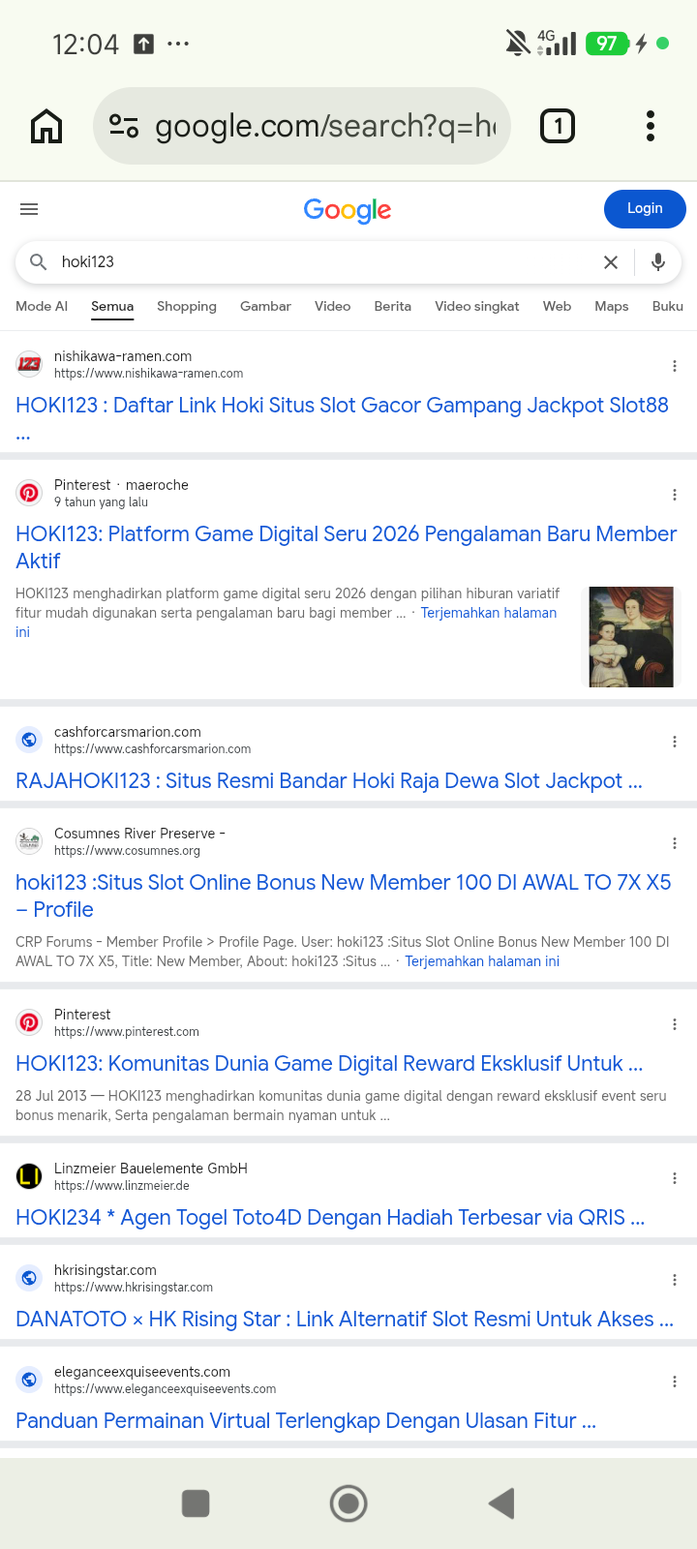Tap Cosumnes River Preserve favicon
Viewport: 697px width, 1549px height.
[x=29, y=841]
